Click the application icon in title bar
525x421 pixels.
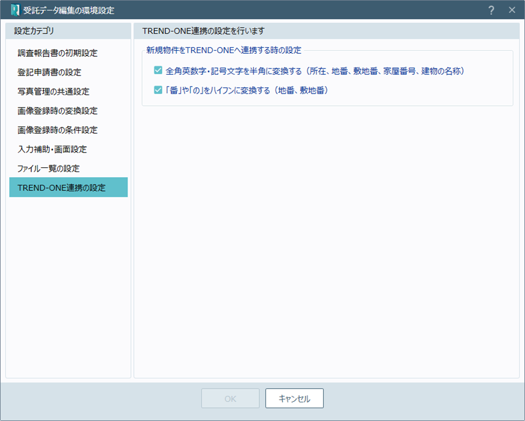tap(15, 10)
